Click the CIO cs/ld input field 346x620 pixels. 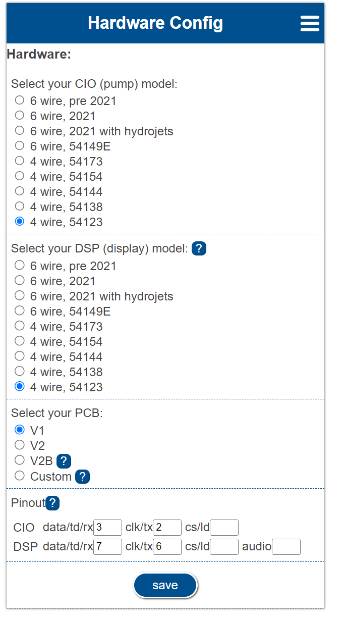(224, 527)
